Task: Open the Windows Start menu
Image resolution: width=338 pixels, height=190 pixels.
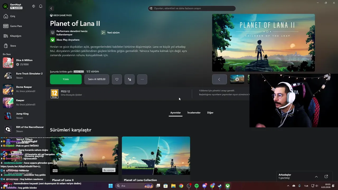Action: pyautogui.click(x=111, y=186)
